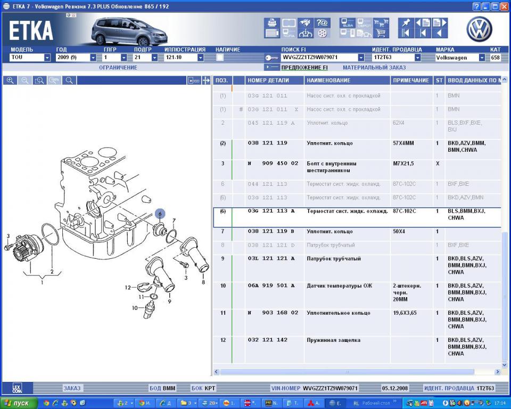Click the illustration layout thumbnails icon
Image resolution: width=511 pixels, height=409 pixels.
point(194,80)
